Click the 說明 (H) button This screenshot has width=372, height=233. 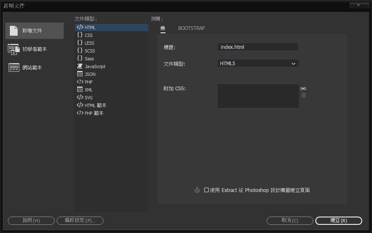[x=31, y=221]
